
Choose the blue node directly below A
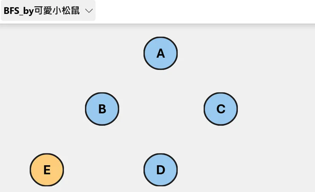(160, 170)
